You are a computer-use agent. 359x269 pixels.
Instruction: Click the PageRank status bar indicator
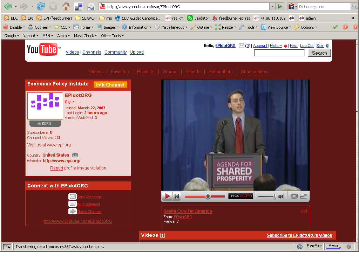314,246
